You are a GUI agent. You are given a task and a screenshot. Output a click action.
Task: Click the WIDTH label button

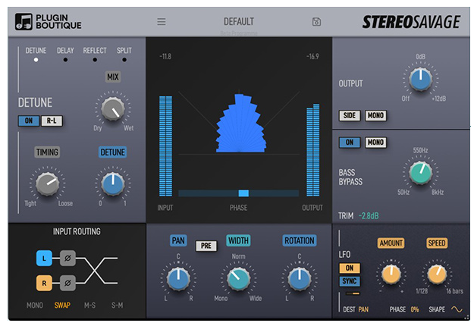click(x=238, y=240)
